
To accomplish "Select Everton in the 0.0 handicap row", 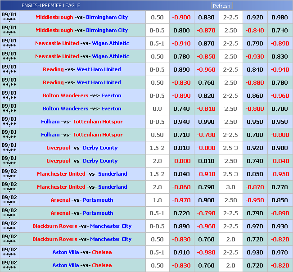I will tap(111, 109).
